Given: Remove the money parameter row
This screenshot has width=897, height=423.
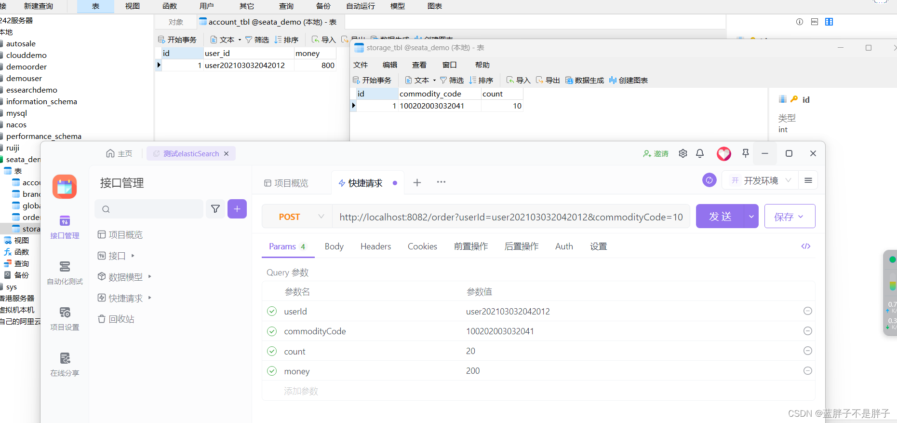Looking at the screenshot, I should tap(808, 370).
